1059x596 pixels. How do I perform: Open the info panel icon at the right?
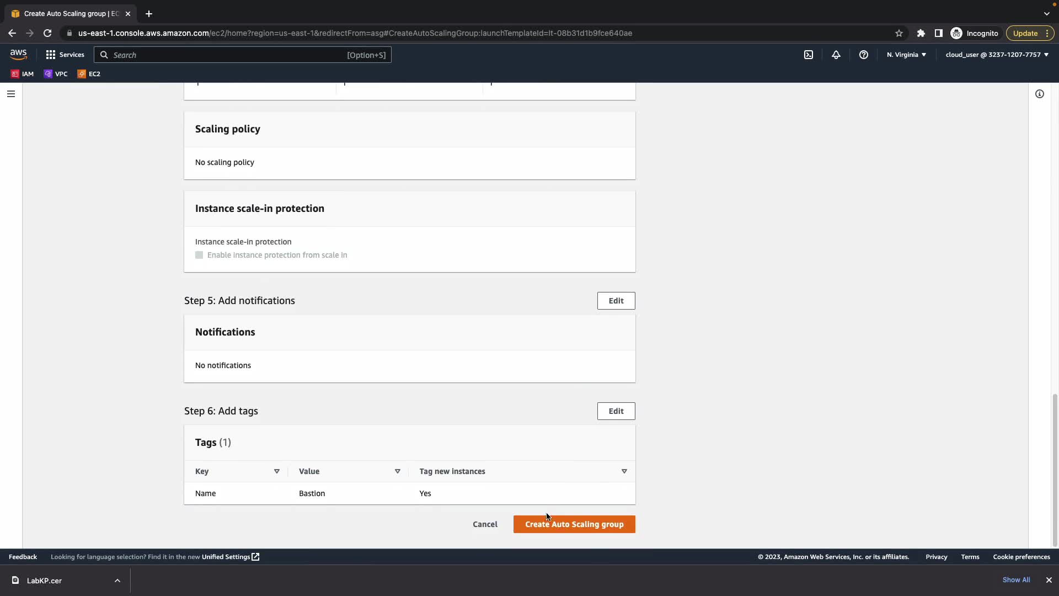coord(1039,94)
